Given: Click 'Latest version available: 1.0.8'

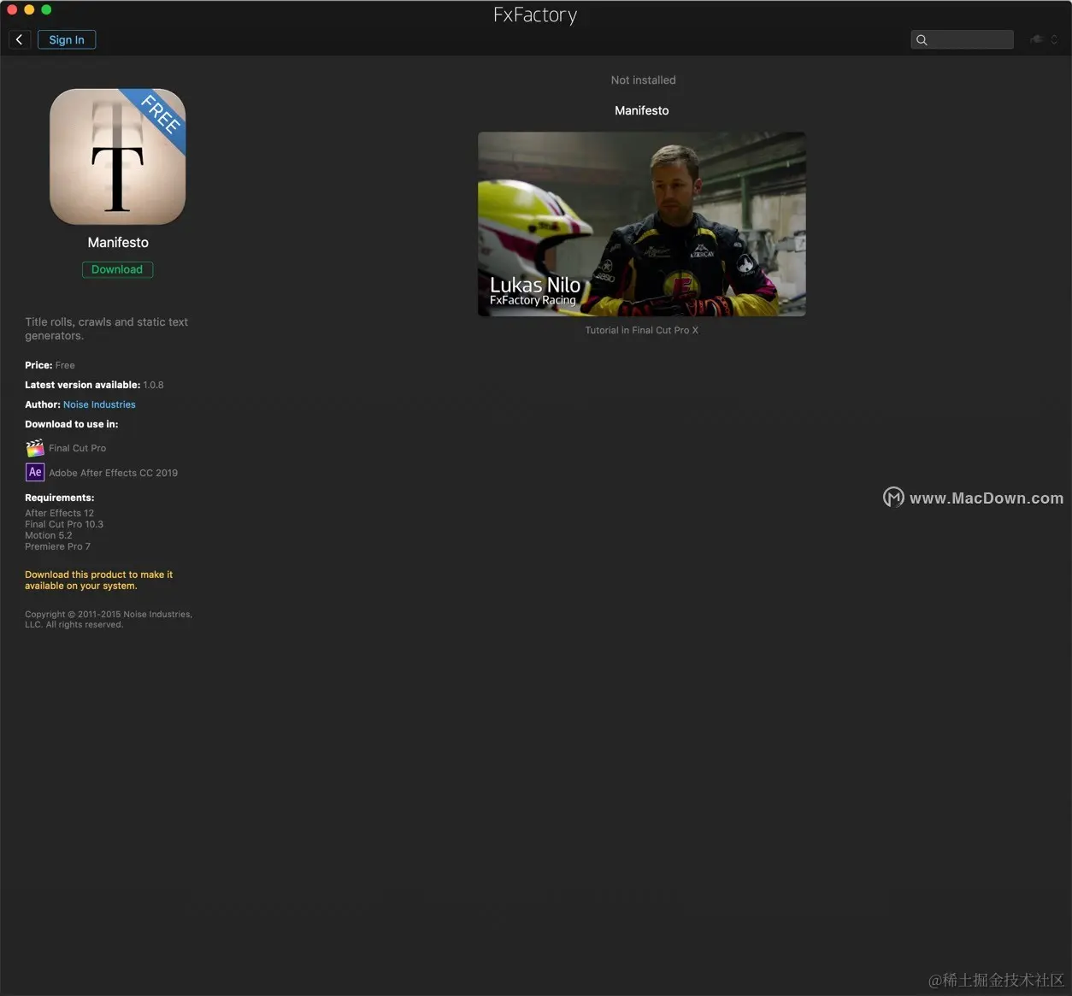Looking at the screenshot, I should 94,385.
